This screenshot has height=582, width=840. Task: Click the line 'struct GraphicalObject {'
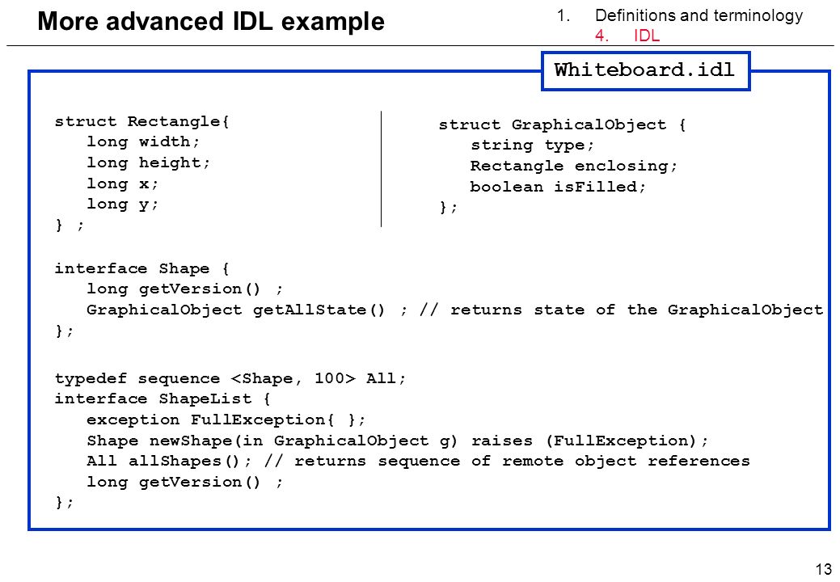[563, 124]
